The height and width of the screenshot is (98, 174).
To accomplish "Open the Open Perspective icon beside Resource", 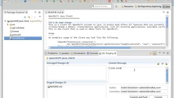I will click(116, 7).
